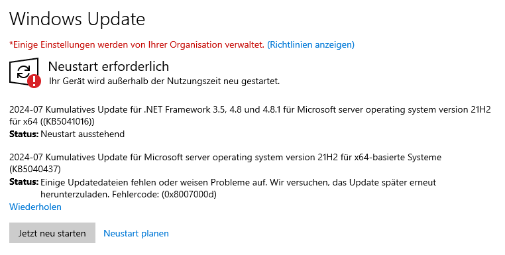The height and width of the screenshot is (255, 505).
Task: Click the KB5041016 identifier text
Action: [62, 122]
